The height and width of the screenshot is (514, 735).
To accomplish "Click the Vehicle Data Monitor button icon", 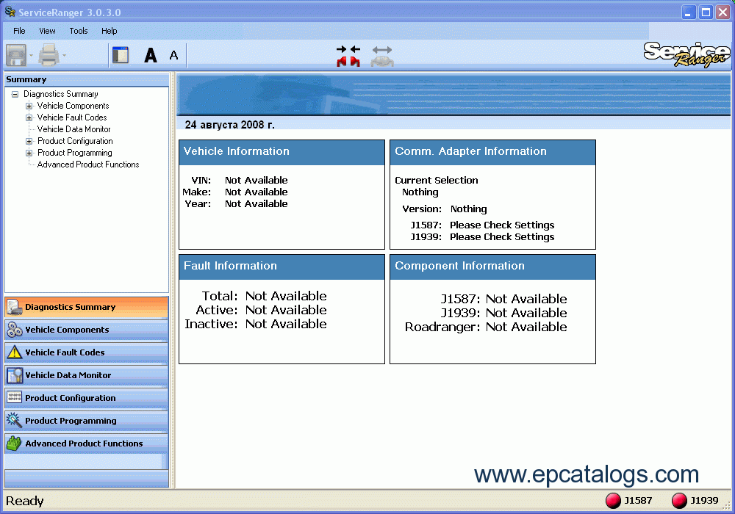I will [15, 375].
